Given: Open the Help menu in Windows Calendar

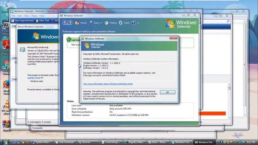Looking at the screenshot, I should [x=42, y=16].
